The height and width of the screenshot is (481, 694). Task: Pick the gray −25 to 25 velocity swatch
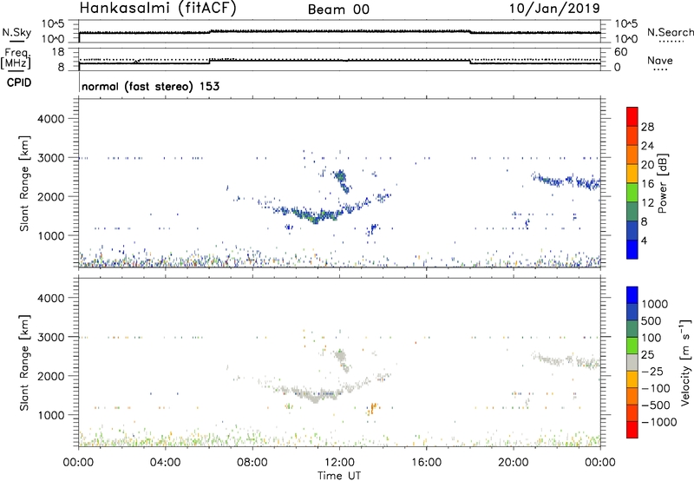click(632, 362)
